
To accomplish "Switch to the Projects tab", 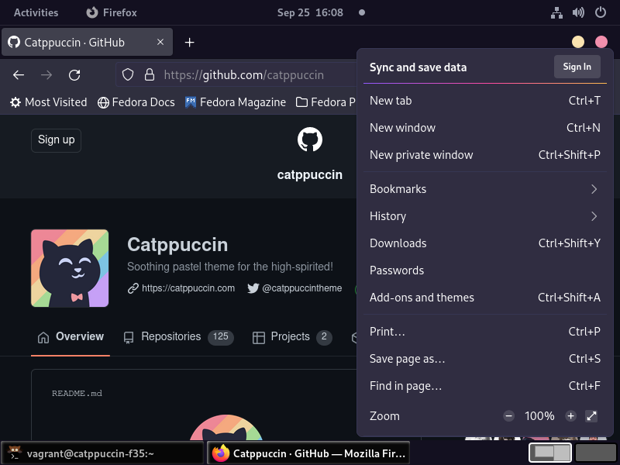I will 292,337.
